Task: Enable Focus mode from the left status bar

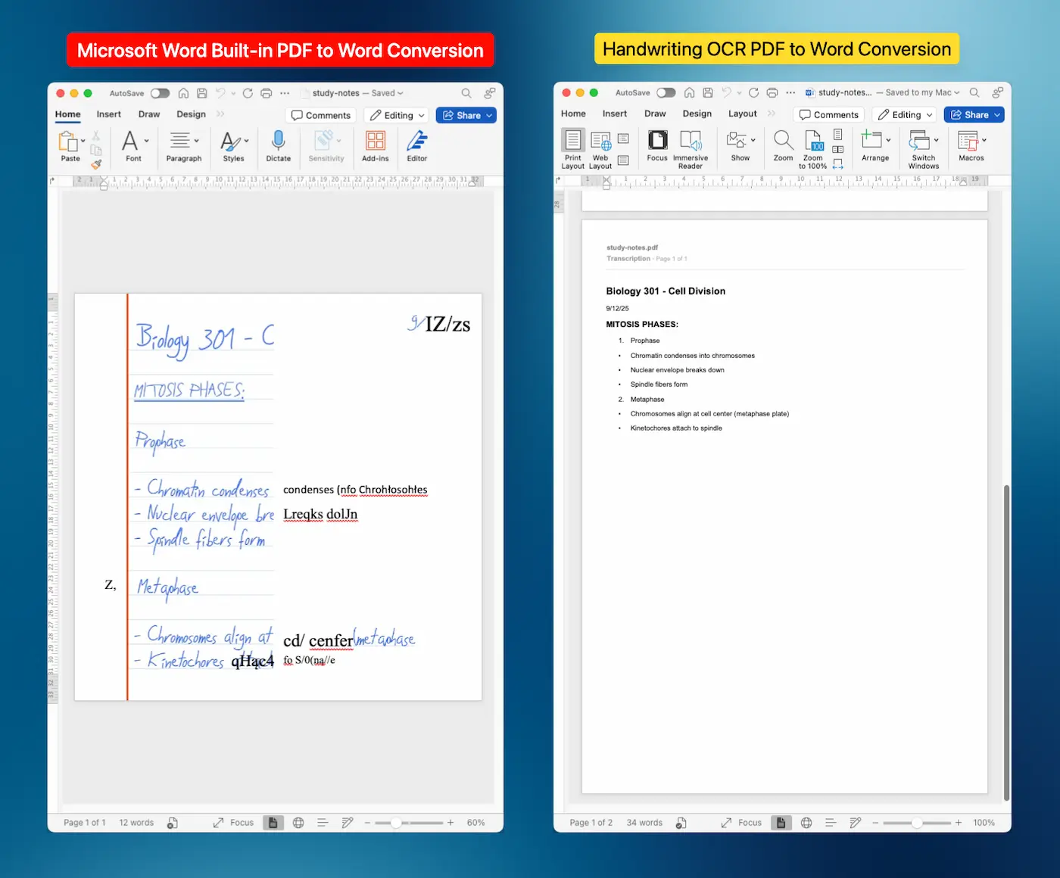Action: tap(241, 822)
